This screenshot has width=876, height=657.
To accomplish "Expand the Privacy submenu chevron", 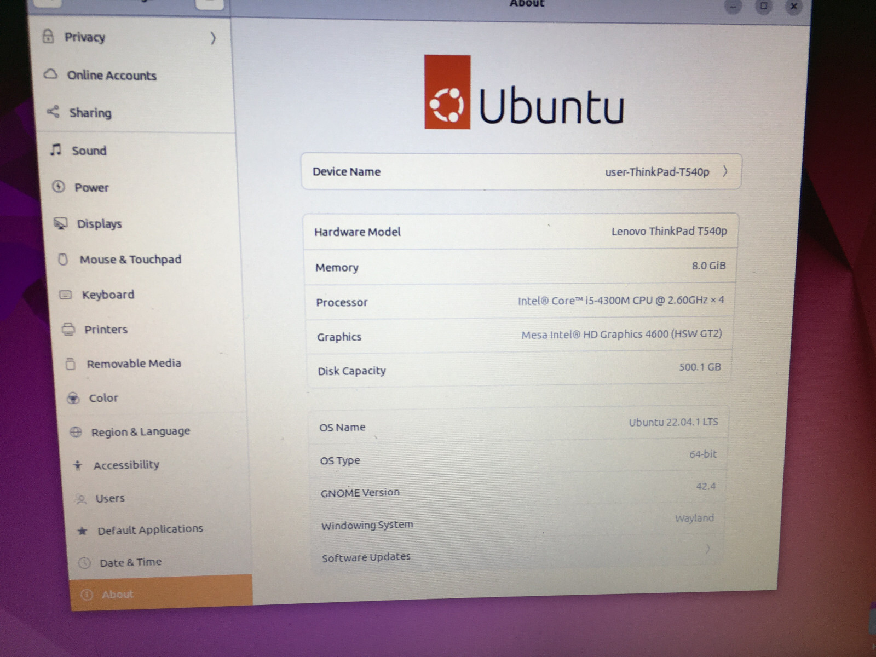I will [213, 38].
